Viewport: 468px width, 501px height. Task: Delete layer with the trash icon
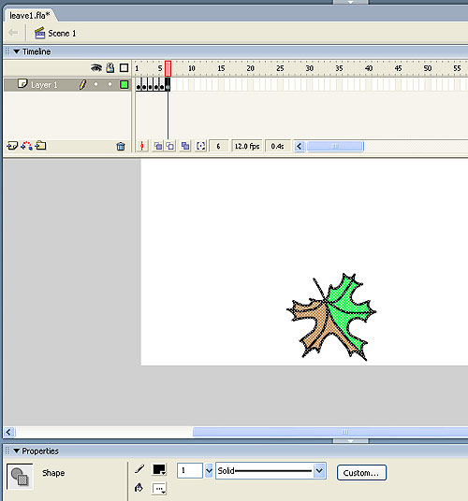click(121, 147)
